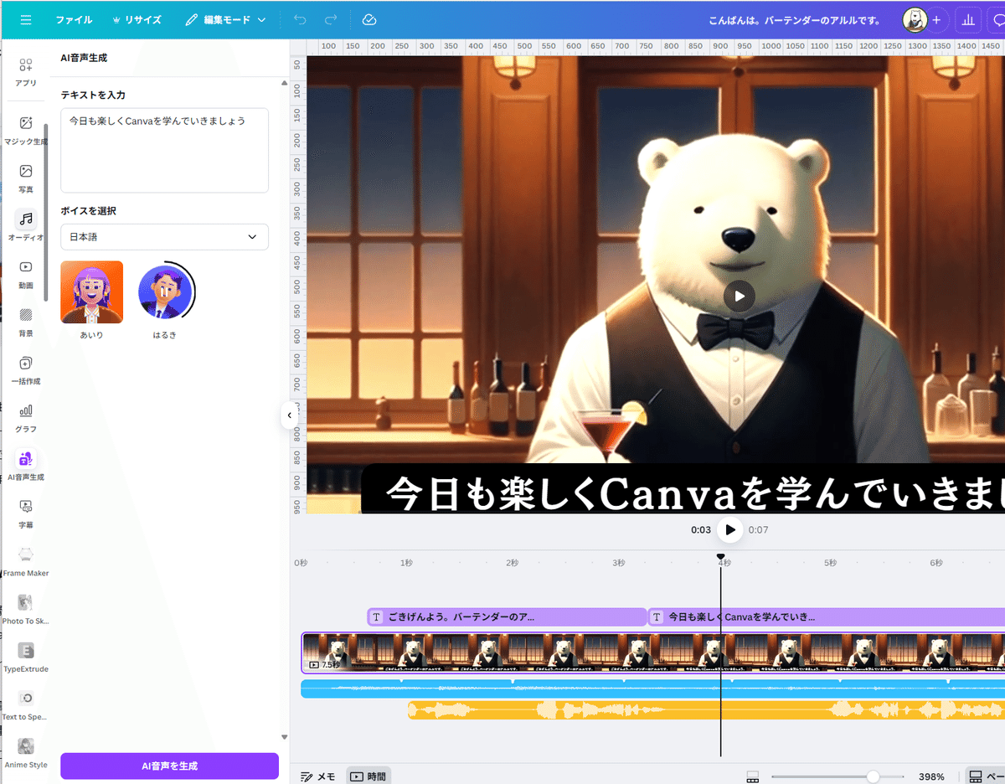Click the thumbnail view icon beside zoom slider
Screen dimensions: 1005x784
coord(752,776)
